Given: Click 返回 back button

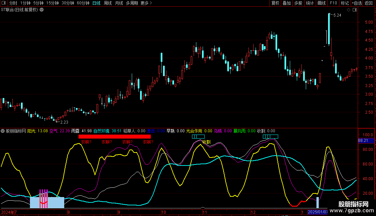Looking at the screenshot, I should tap(369, 3).
